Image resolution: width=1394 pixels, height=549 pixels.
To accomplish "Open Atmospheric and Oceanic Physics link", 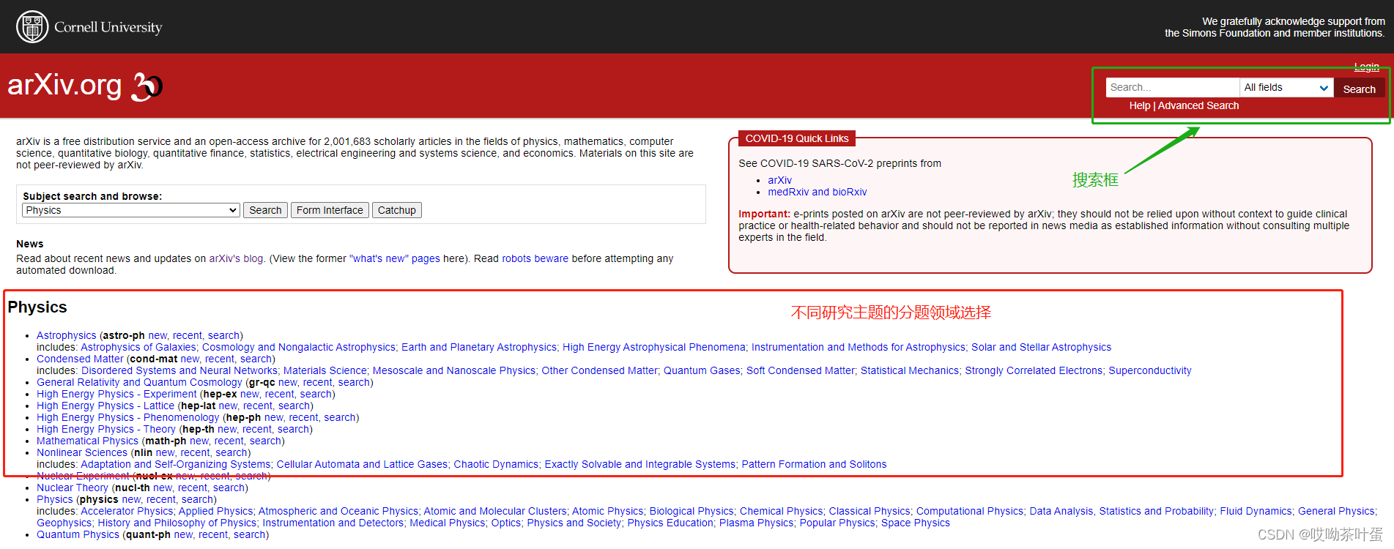I will point(338,511).
